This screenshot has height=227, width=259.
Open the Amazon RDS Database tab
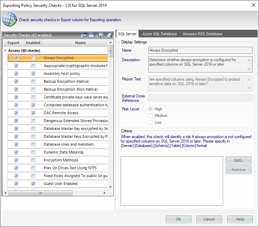[x=202, y=34]
